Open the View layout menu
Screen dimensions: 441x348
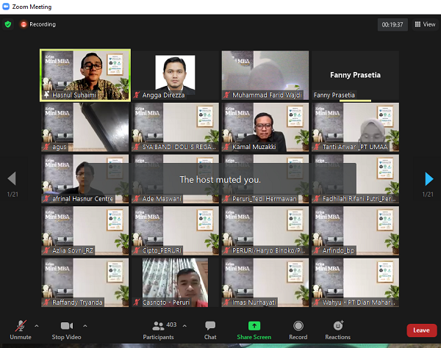(x=426, y=24)
